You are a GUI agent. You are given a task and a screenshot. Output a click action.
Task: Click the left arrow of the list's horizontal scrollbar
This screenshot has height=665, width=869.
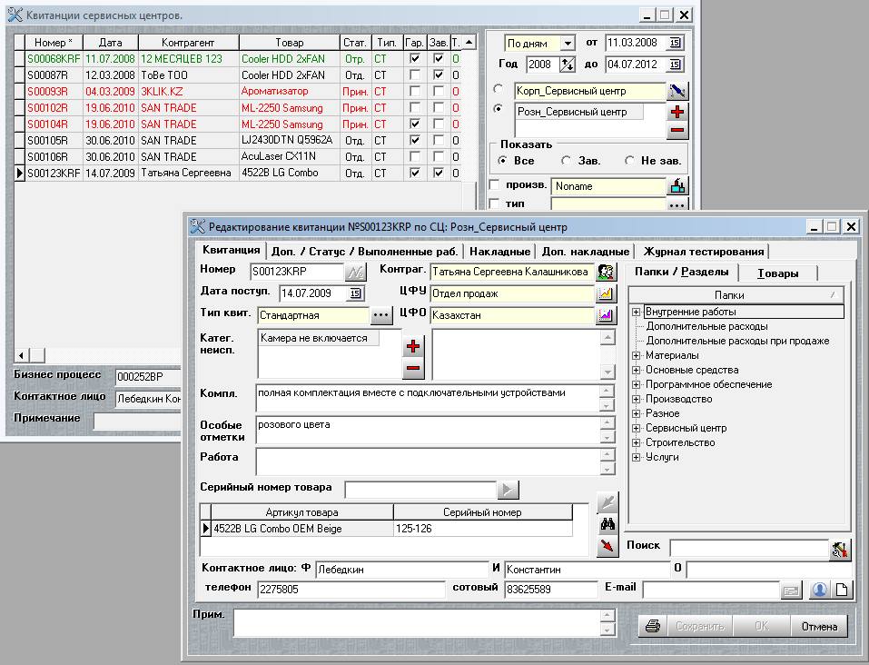[x=21, y=355]
